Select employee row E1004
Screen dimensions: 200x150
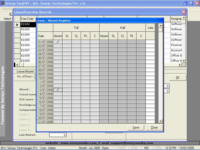[28, 34]
